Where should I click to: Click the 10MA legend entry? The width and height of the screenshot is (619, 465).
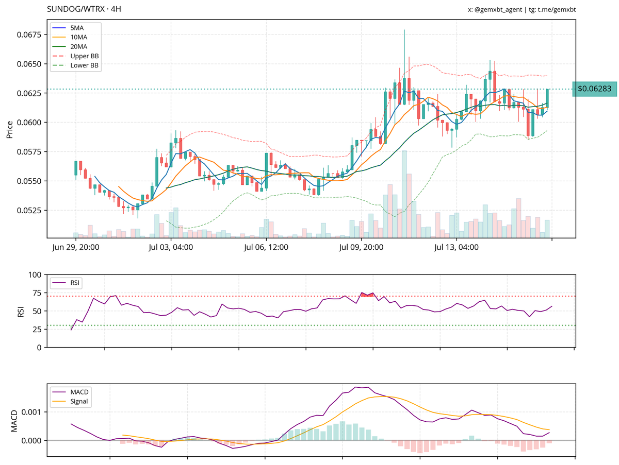pyautogui.click(x=75, y=37)
